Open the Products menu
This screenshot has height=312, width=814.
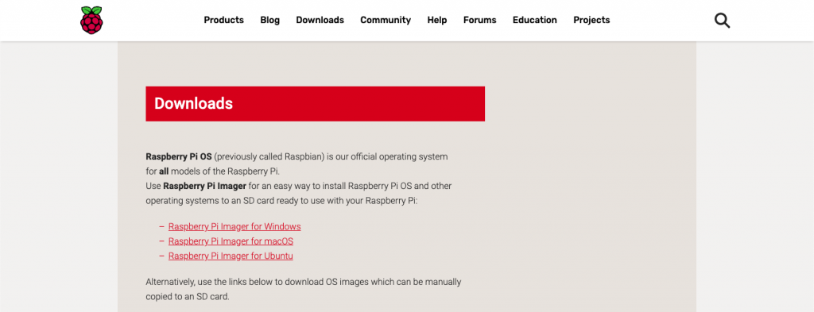click(x=223, y=20)
